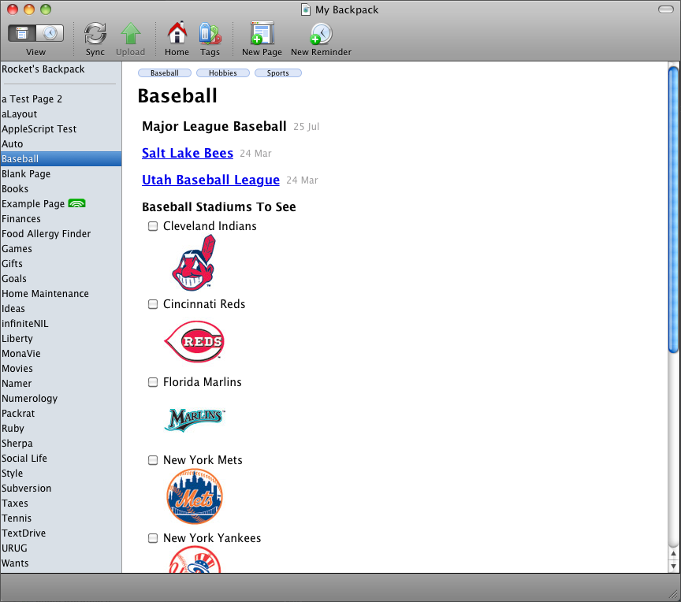Click the Sports tag pill

[x=278, y=73]
